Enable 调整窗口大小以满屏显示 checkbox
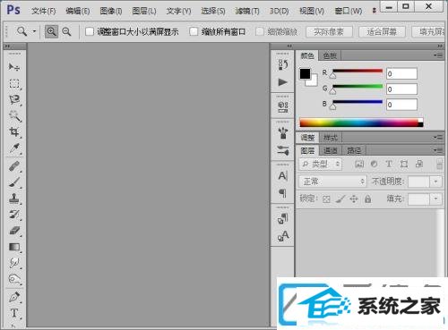Viewport: 448px width, 330px height. click(x=90, y=31)
